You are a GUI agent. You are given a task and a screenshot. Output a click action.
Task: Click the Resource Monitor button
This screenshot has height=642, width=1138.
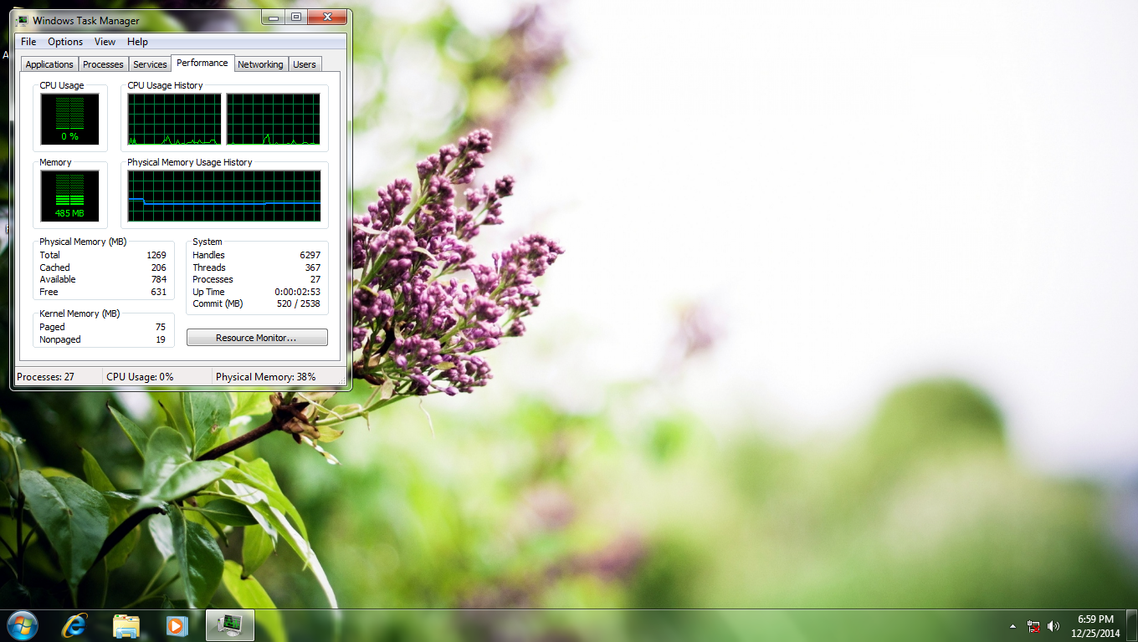(257, 338)
